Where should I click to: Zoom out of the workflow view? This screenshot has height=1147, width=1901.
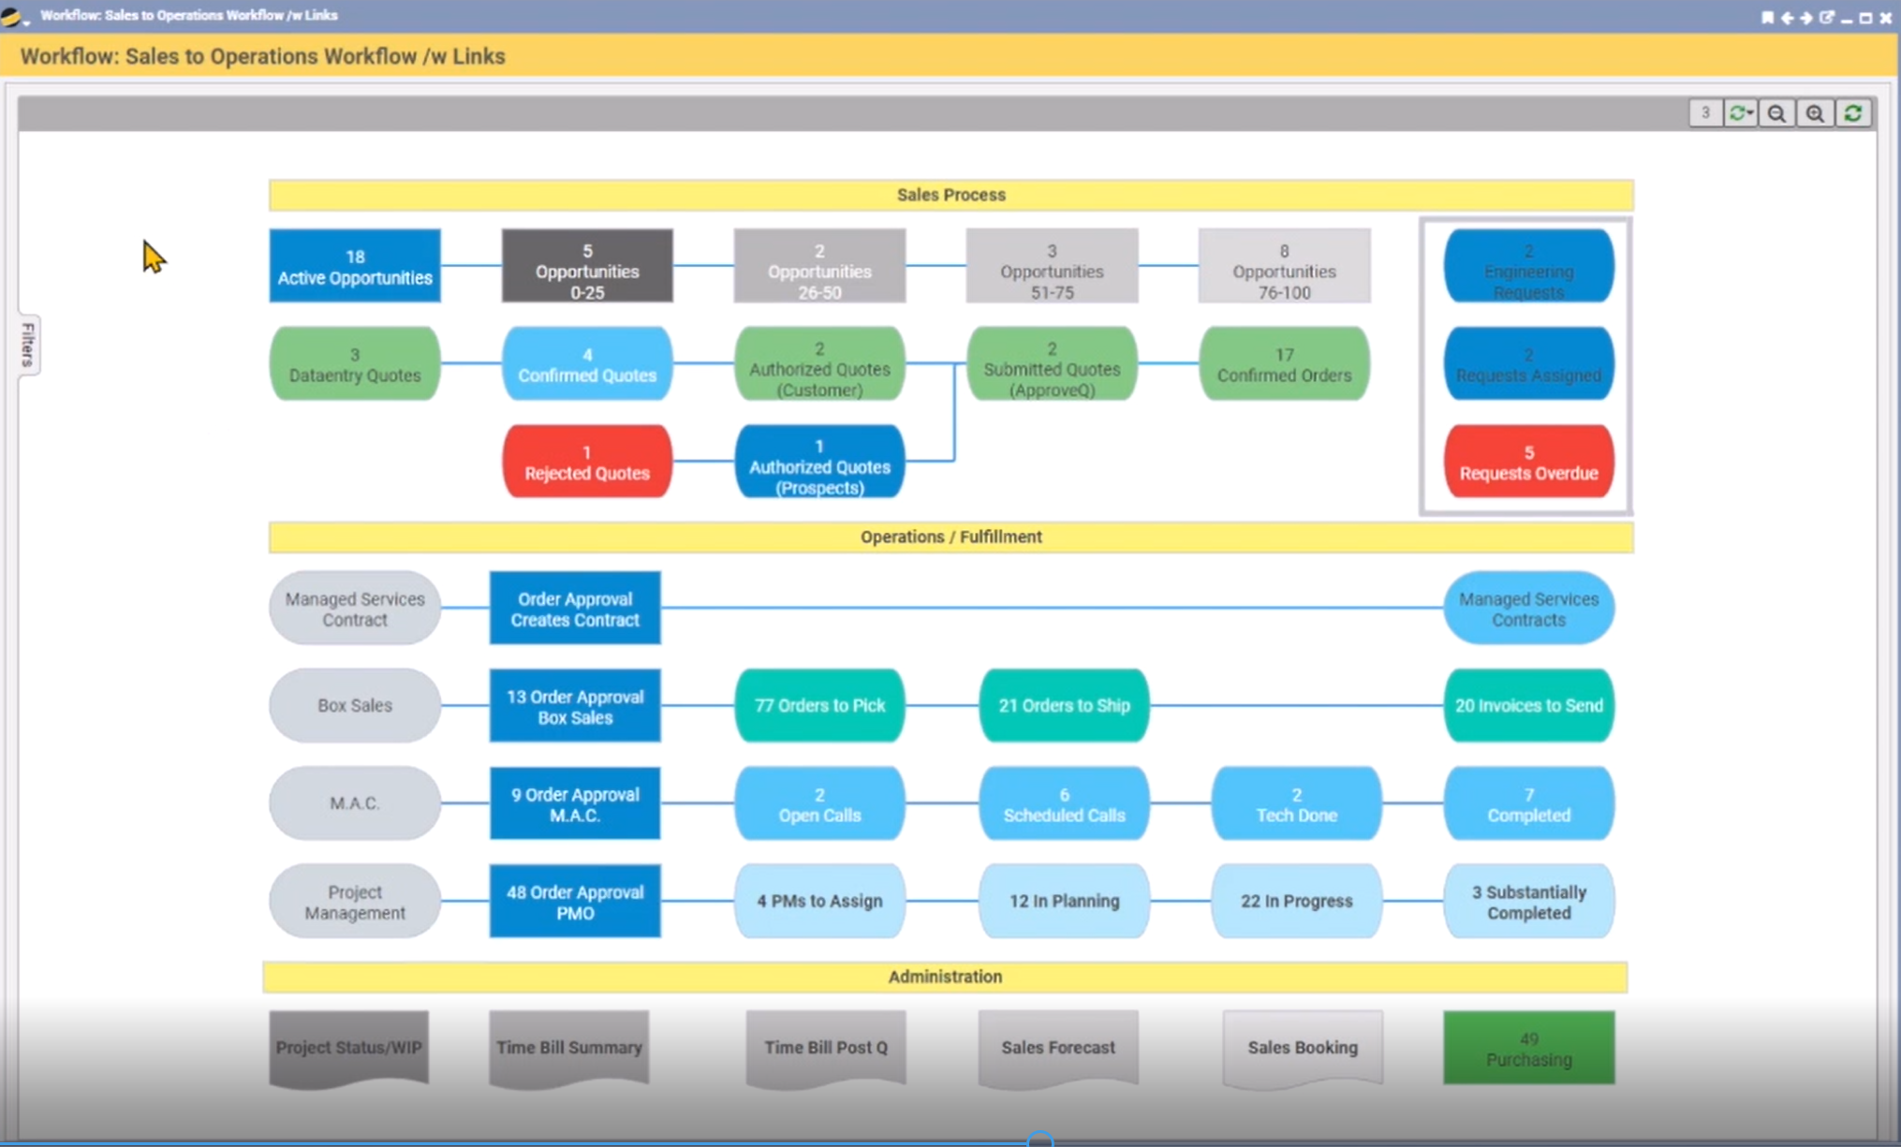click(x=1777, y=113)
